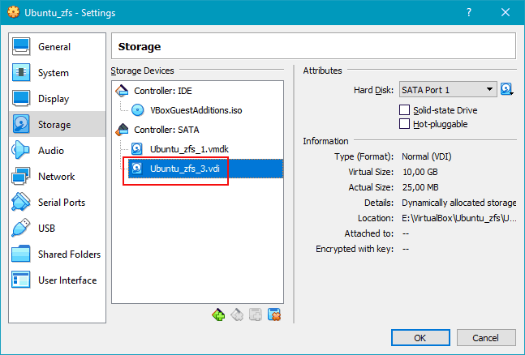
Task: Click the Storage disk icon in sidebar
Action: [x=21, y=124]
